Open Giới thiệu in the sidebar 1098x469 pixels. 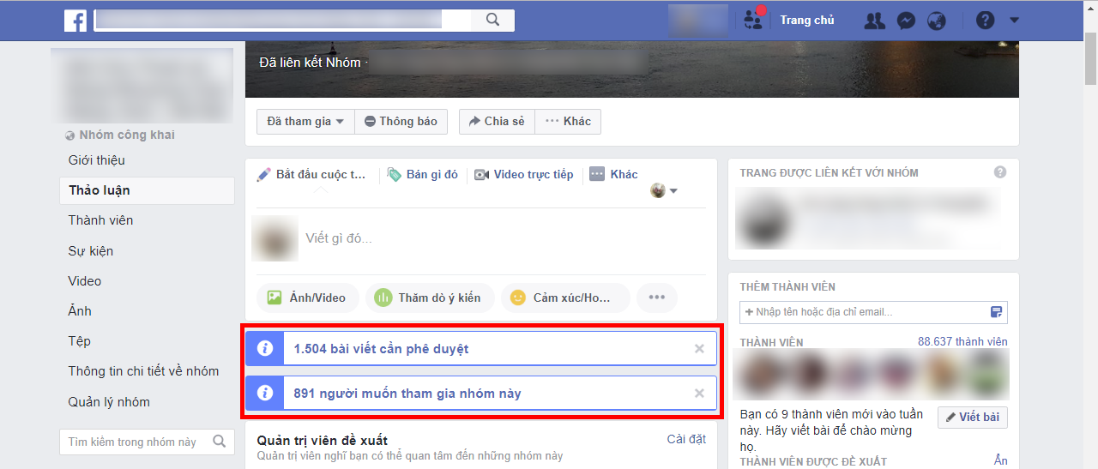click(x=97, y=160)
